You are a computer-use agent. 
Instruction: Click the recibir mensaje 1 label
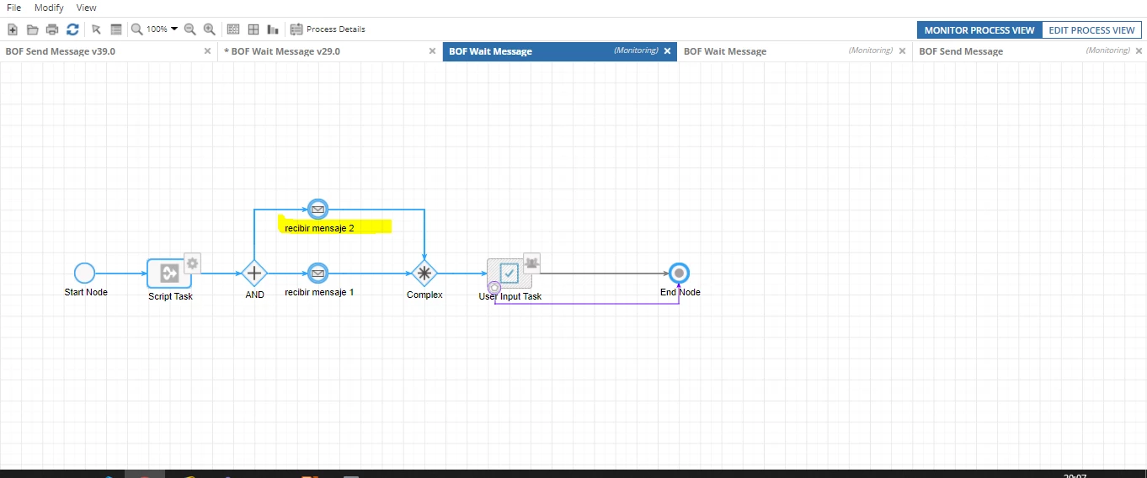click(319, 292)
